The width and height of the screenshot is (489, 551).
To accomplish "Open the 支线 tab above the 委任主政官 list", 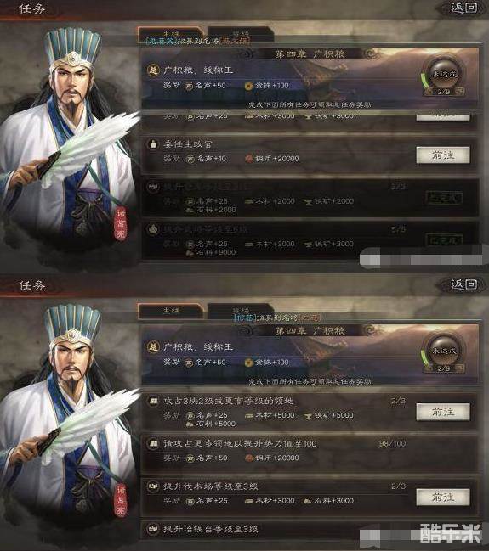I will coord(241,34).
